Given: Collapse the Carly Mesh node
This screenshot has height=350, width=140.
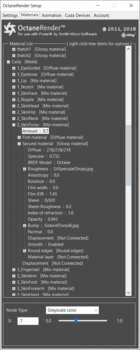Looking at the screenshot, I should [x=9, y=62].
